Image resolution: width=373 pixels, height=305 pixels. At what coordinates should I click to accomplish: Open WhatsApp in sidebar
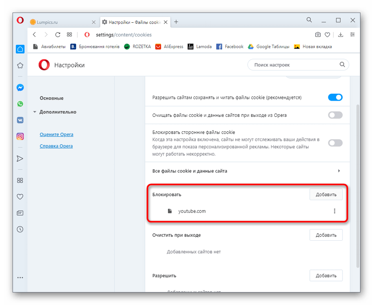pyautogui.click(x=20, y=104)
